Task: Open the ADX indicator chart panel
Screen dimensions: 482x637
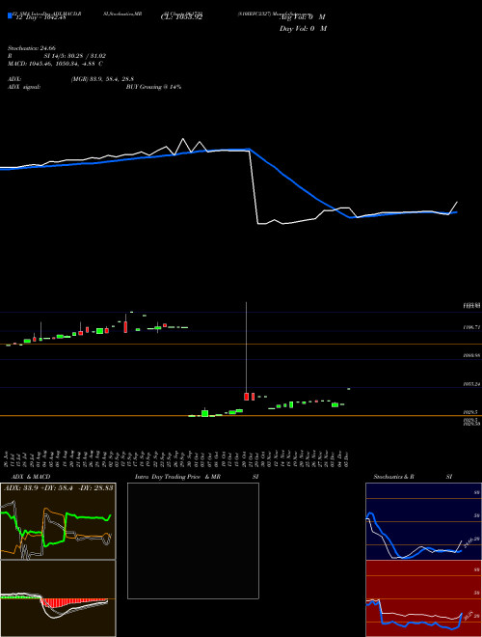Action: pos(58,521)
